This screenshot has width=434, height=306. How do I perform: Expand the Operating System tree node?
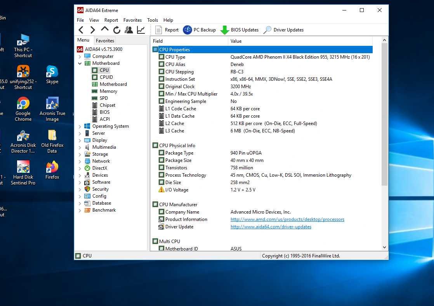click(80, 127)
